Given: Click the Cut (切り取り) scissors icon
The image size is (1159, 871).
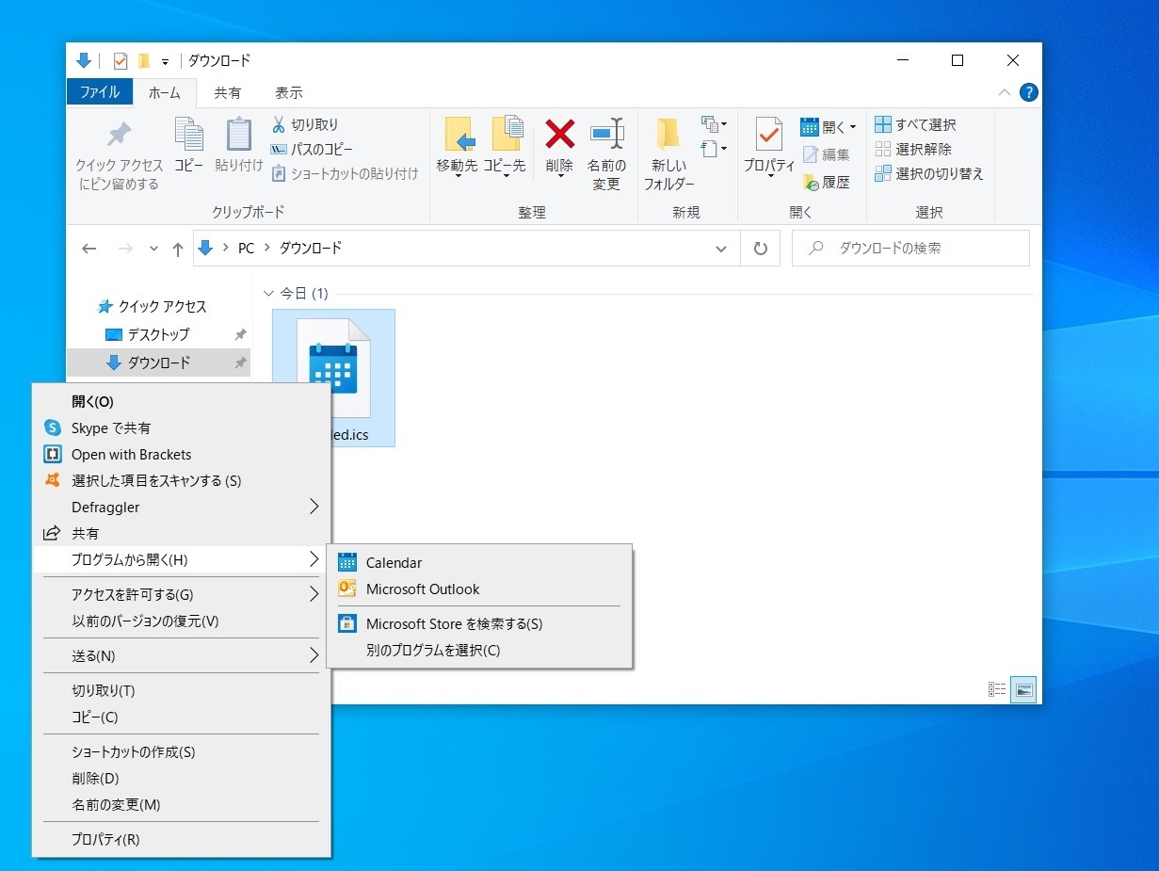Looking at the screenshot, I should point(279,124).
